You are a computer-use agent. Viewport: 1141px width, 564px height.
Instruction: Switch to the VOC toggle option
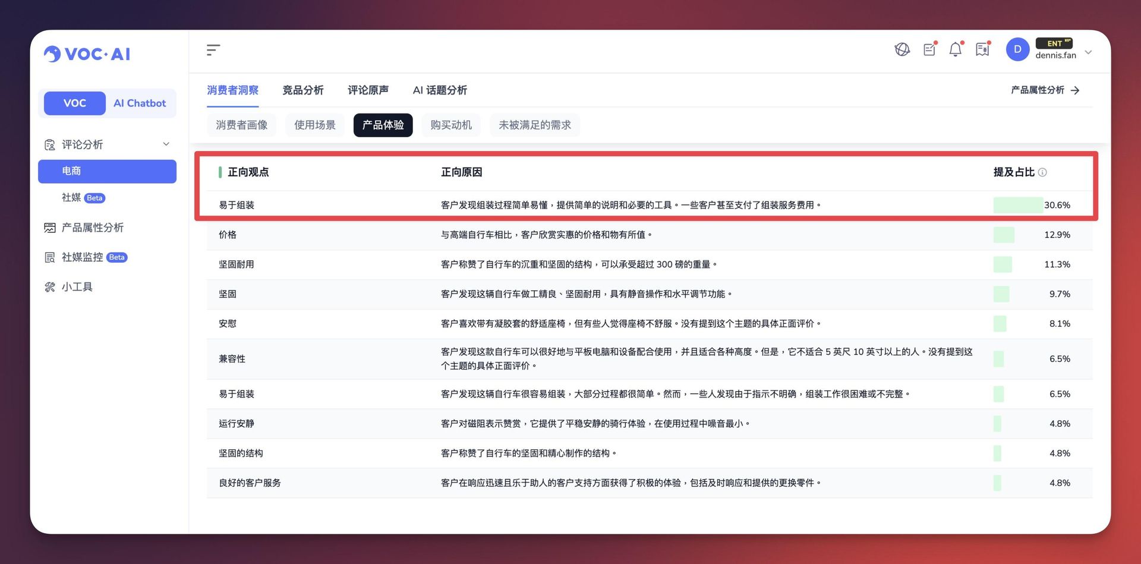(75, 103)
